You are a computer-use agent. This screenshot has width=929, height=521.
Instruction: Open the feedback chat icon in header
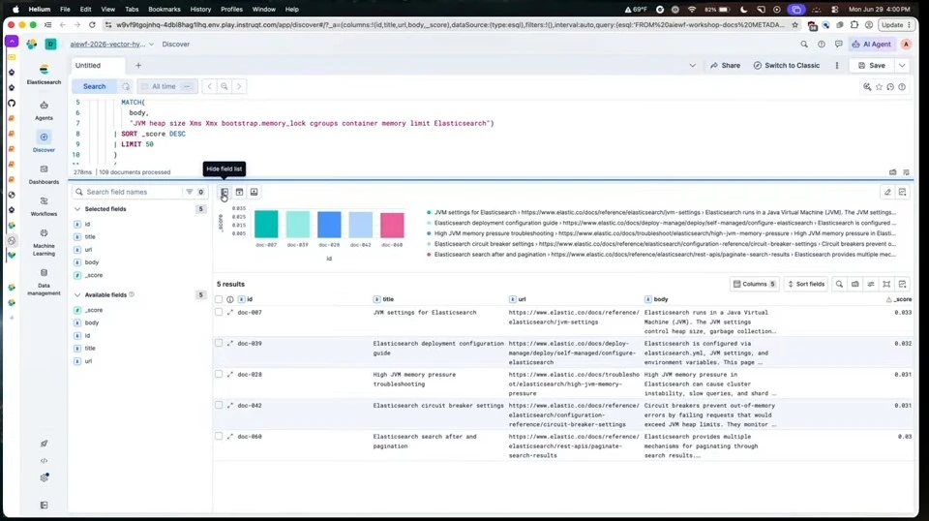coord(838,44)
